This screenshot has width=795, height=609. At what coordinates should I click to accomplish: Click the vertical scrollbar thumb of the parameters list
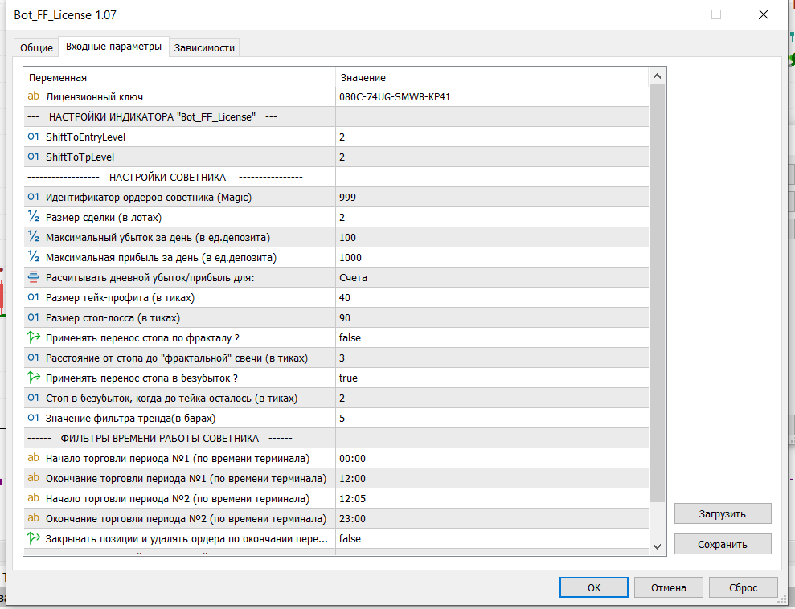tap(657, 292)
